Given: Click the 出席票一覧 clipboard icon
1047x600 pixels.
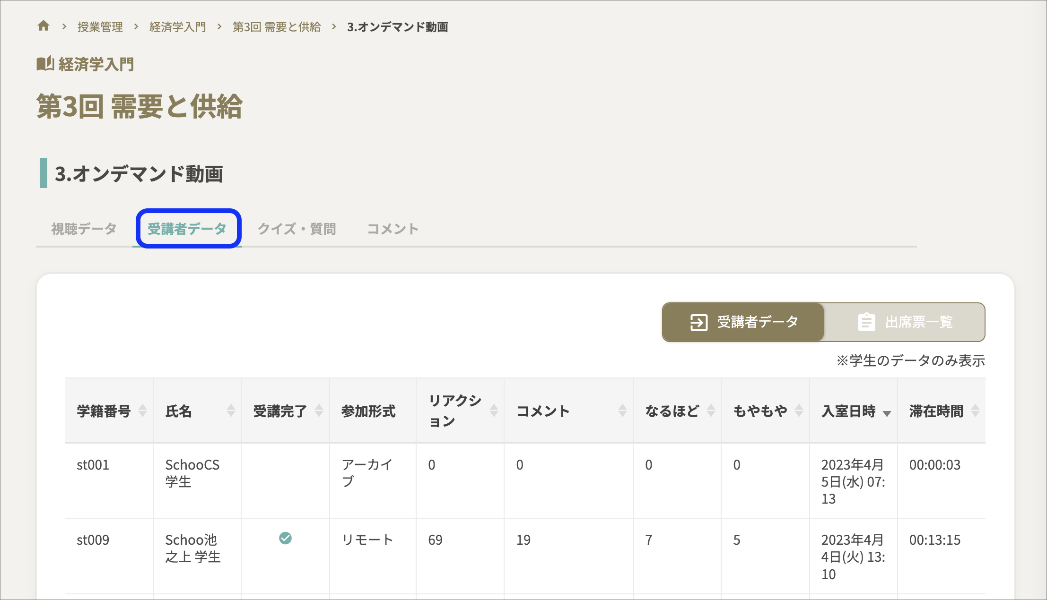Looking at the screenshot, I should tap(866, 322).
